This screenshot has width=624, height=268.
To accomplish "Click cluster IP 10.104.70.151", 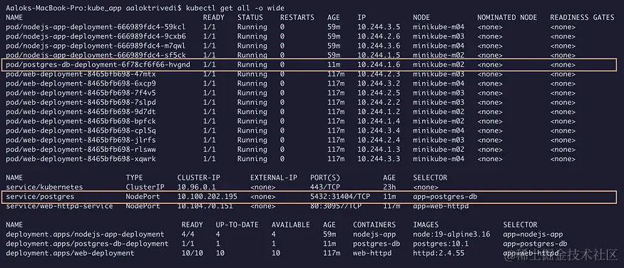I will [205, 207].
